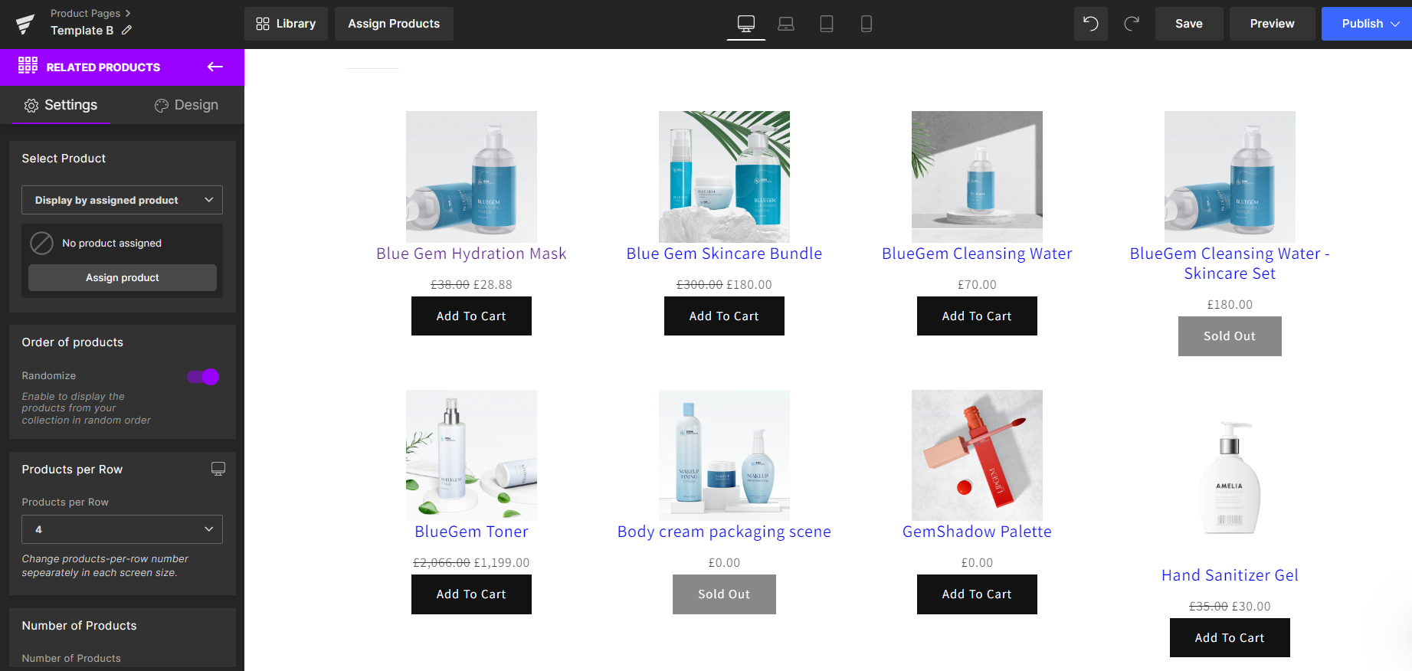Switch to the Settings tab
The image size is (1412, 671).
pos(61,105)
